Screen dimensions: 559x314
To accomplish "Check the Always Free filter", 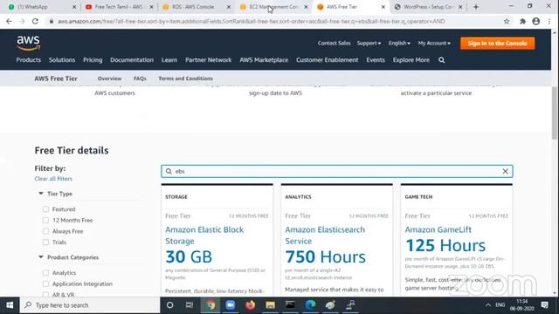I will pyautogui.click(x=45, y=231).
